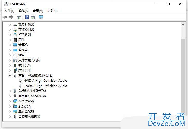This screenshot has height=129, width=188.
Task: Open the 帮助(H) menu
Action: tap(52, 11)
